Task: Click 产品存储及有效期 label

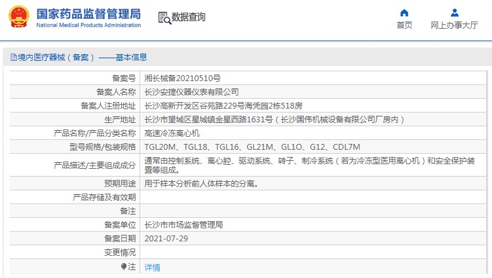Action: point(104,197)
